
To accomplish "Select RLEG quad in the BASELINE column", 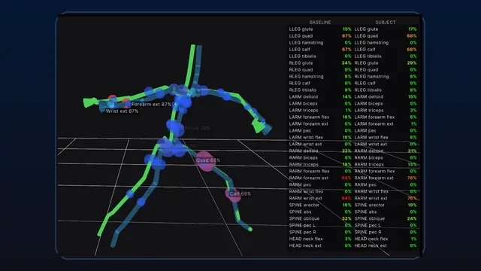I will coord(320,70).
